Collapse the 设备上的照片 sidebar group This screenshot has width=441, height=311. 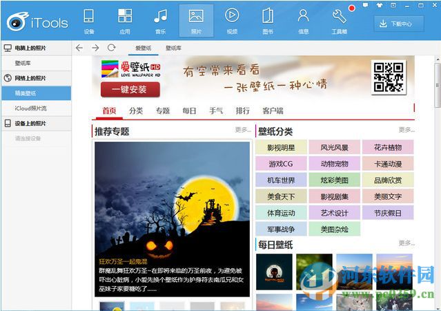pos(36,124)
